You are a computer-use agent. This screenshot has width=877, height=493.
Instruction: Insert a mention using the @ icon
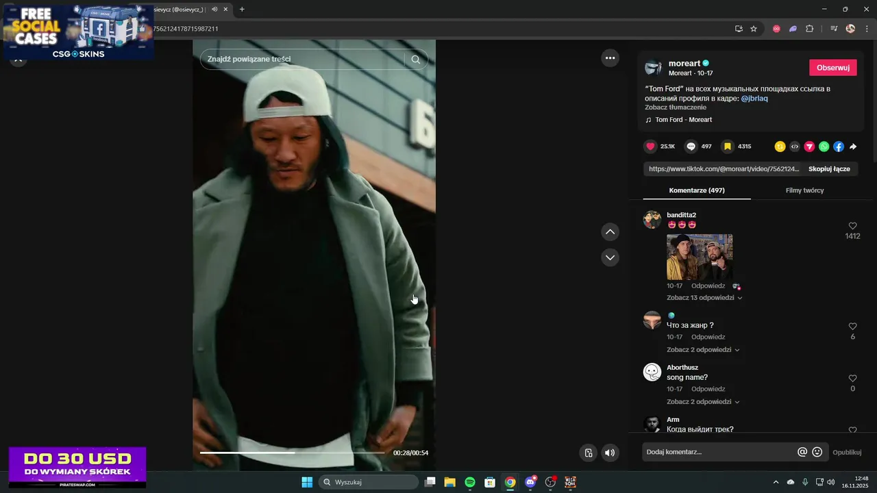(x=802, y=452)
